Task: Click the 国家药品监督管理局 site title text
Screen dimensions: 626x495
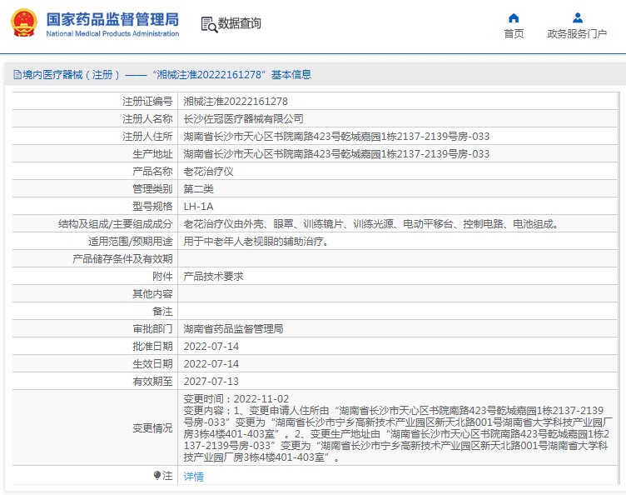Action: point(112,18)
